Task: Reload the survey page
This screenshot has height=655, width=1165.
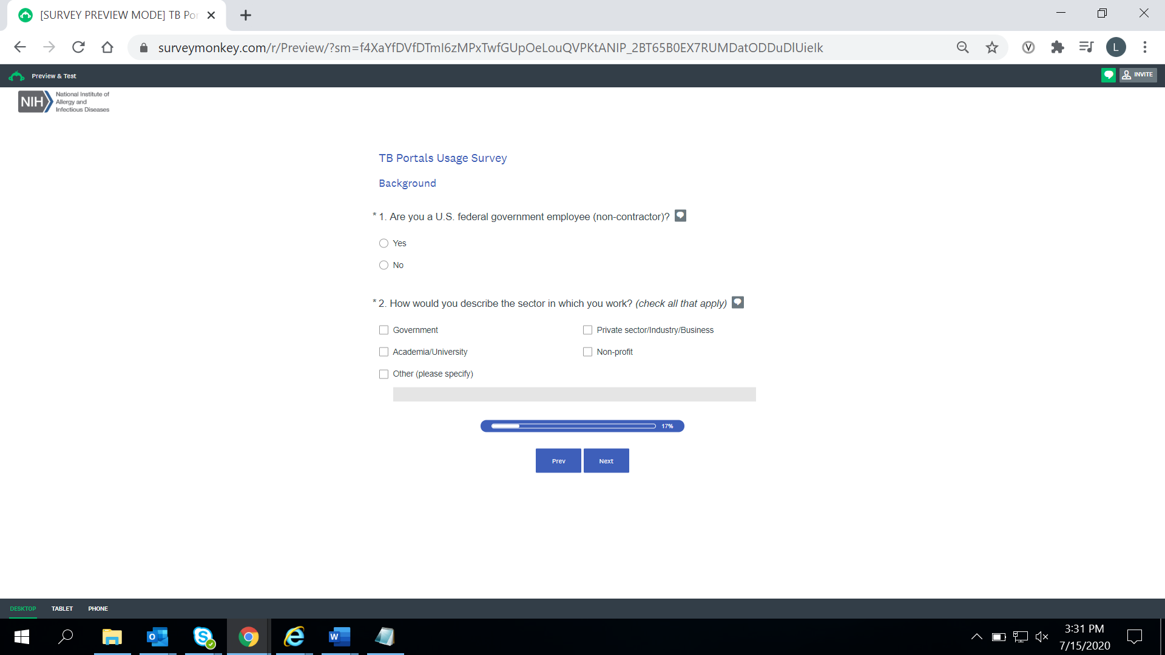Action: [78, 47]
